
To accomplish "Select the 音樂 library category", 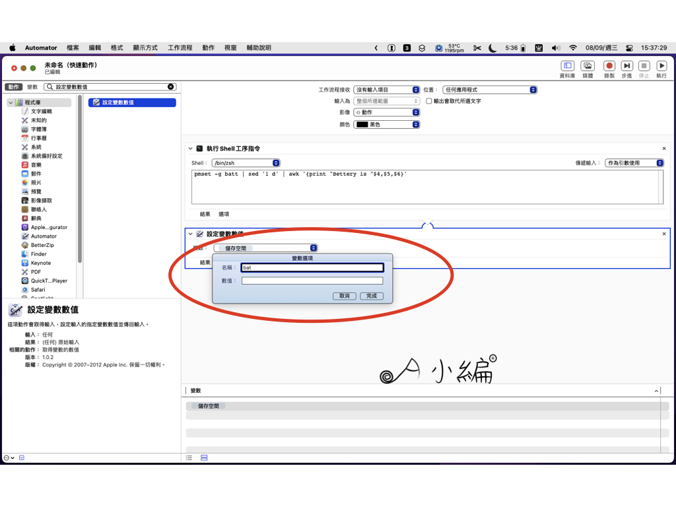I will (36, 165).
